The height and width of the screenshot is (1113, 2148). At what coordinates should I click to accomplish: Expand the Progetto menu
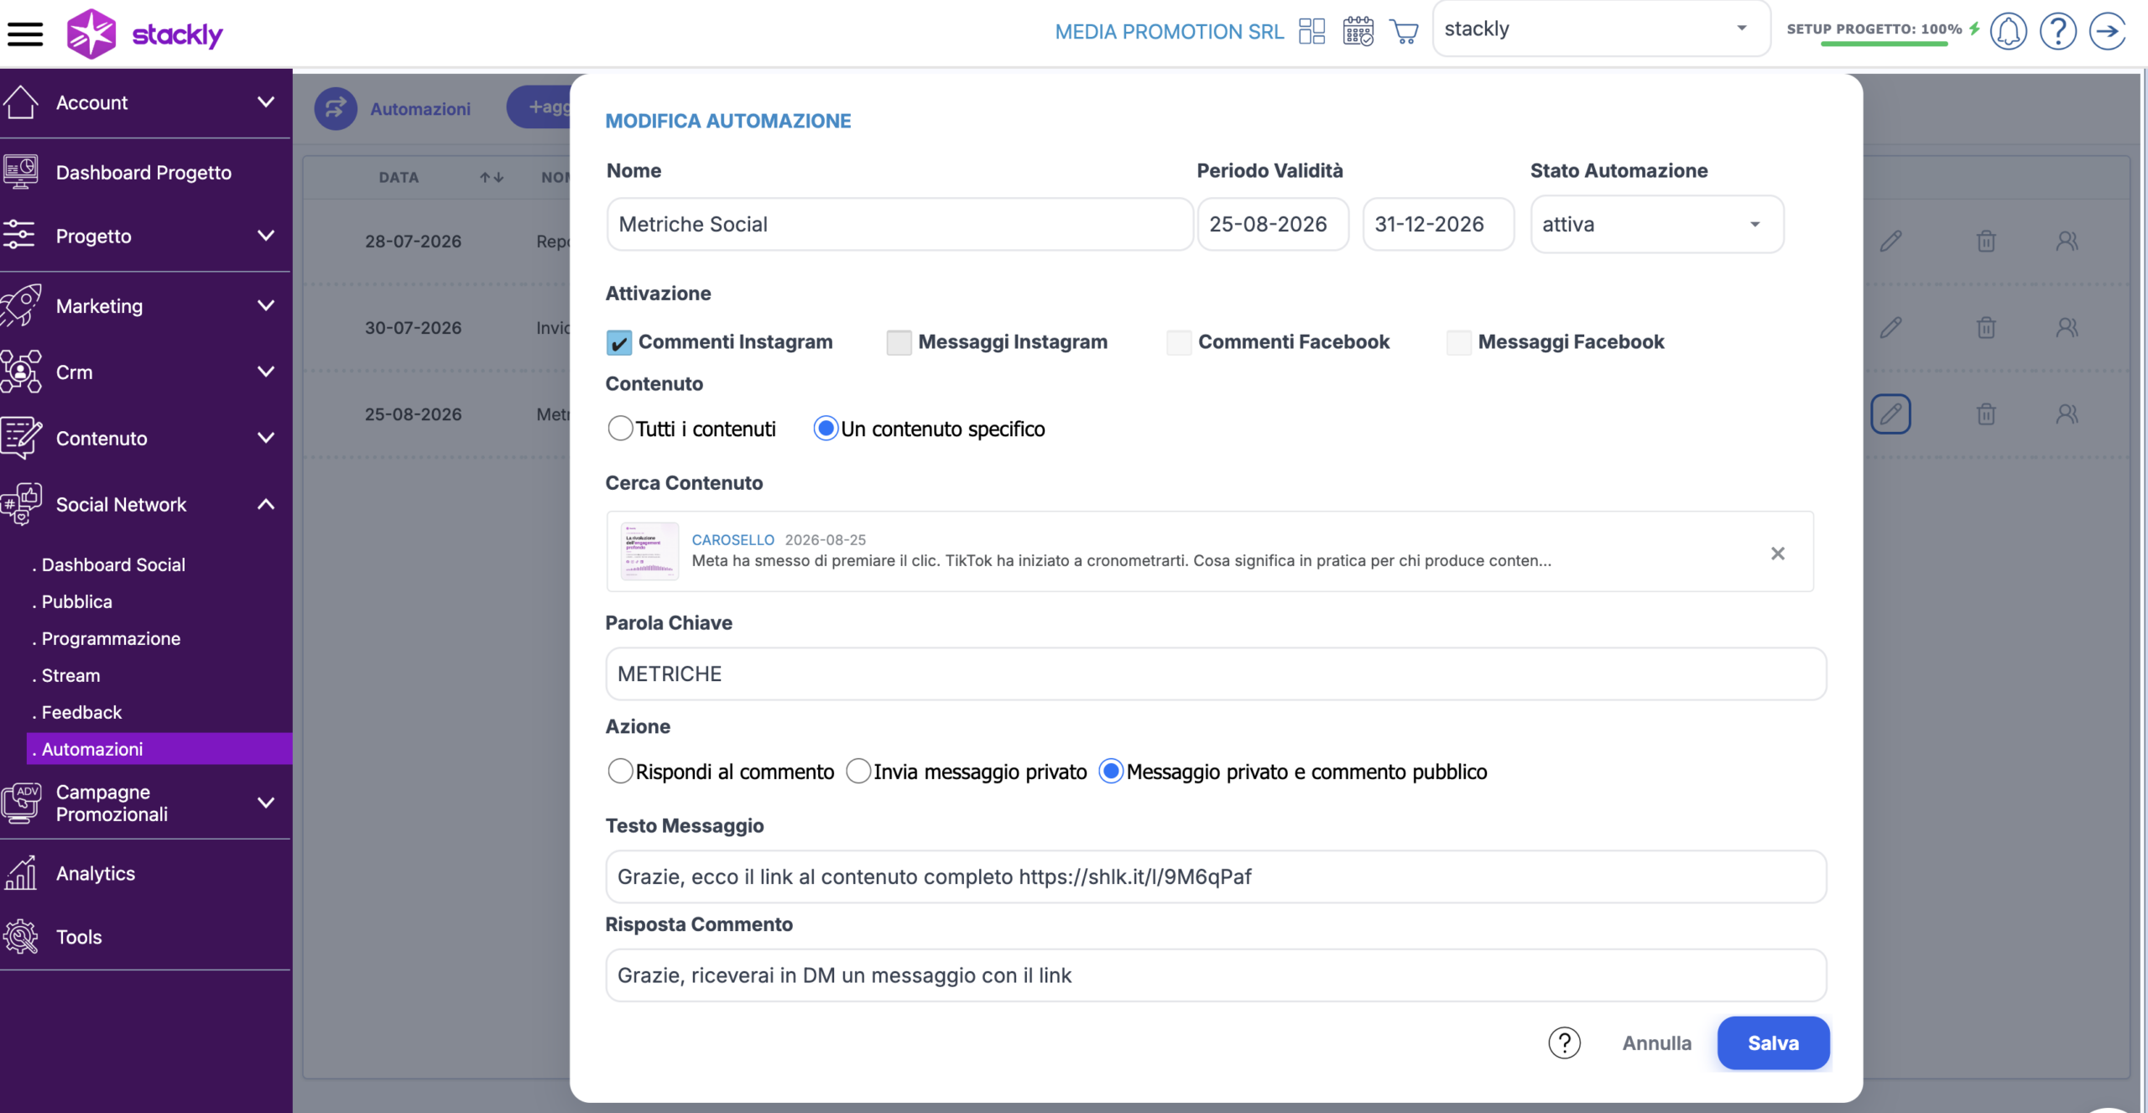tap(266, 236)
